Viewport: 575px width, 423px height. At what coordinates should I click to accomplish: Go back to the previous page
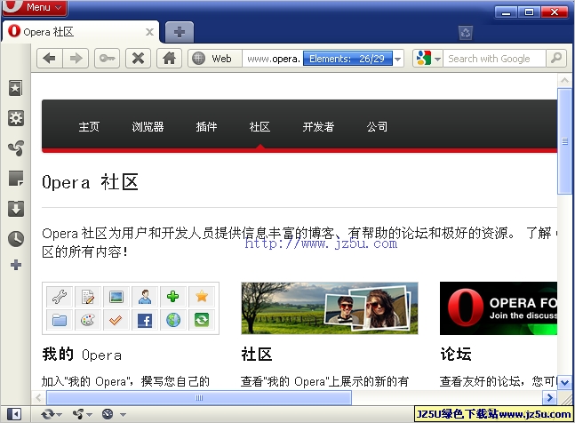pyautogui.click(x=50, y=59)
